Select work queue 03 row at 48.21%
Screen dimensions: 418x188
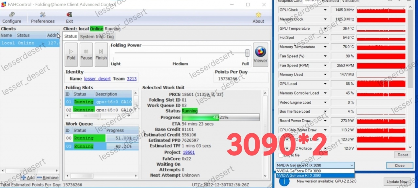click(x=102, y=146)
